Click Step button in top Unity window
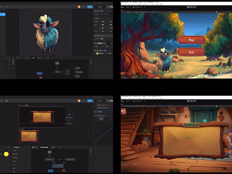The width and height of the screenshot is (232, 174). tap(195, 7)
